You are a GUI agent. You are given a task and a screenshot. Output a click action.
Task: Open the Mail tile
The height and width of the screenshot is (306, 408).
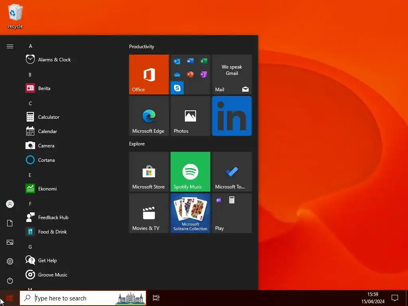tap(232, 75)
